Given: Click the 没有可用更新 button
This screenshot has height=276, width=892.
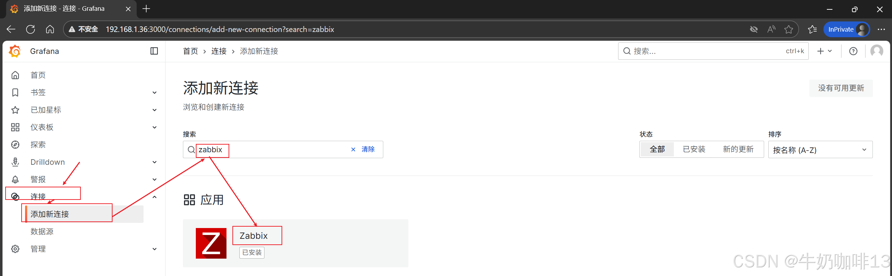Looking at the screenshot, I should pyautogui.click(x=841, y=88).
